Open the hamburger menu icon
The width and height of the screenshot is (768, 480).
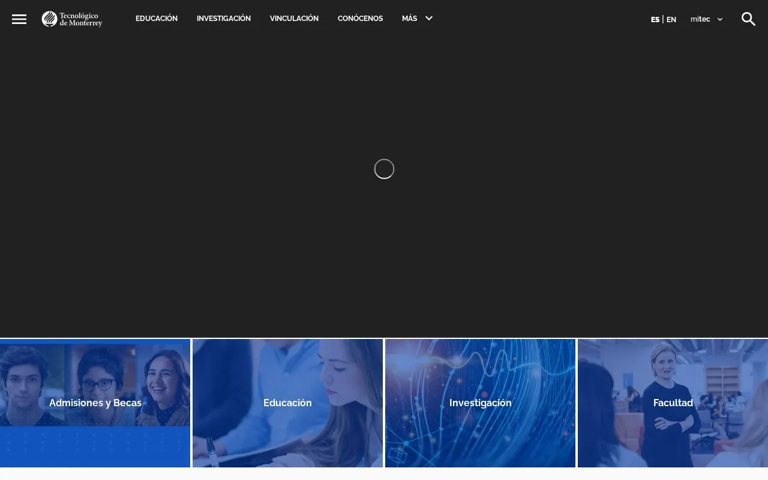tap(19, 19)
